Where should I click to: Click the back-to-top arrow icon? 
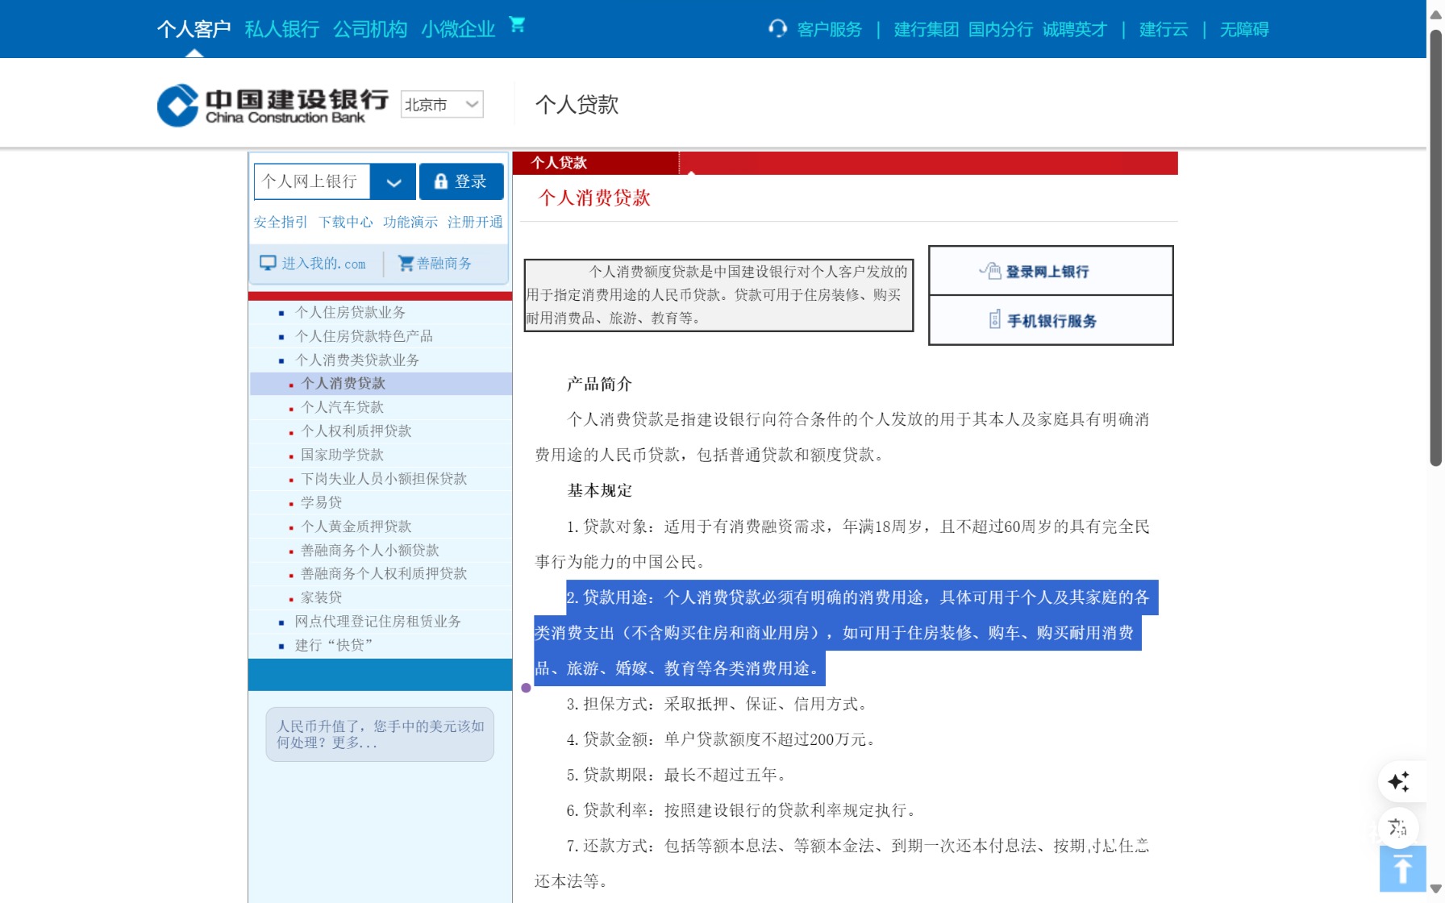(x=1401, y=868)
